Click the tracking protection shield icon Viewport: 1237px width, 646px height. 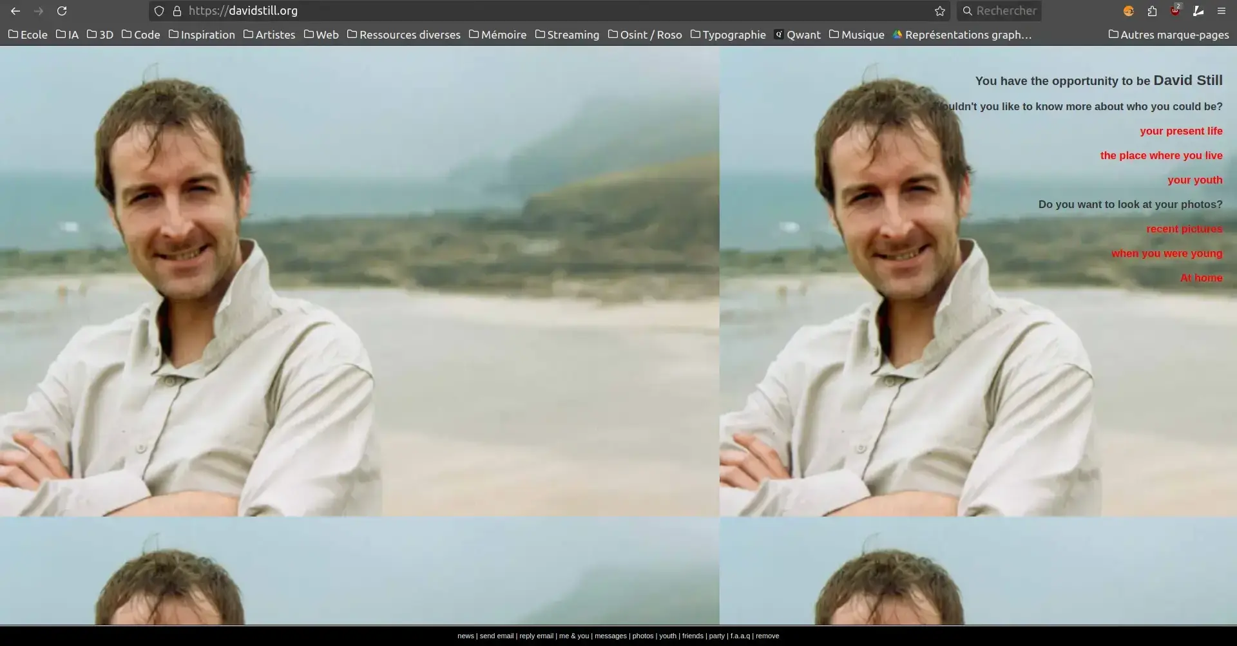tap(159, 11)
